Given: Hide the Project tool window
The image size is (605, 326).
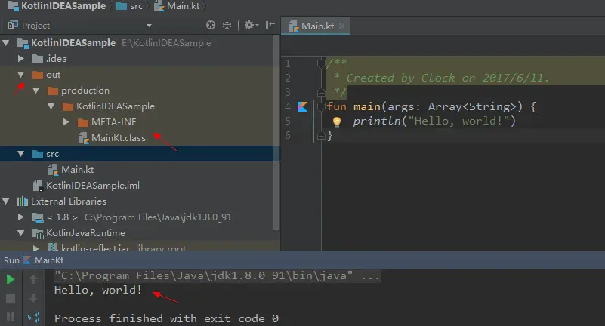Looking at the screenshot, I should pyautogui.click(x=270, y=26).
